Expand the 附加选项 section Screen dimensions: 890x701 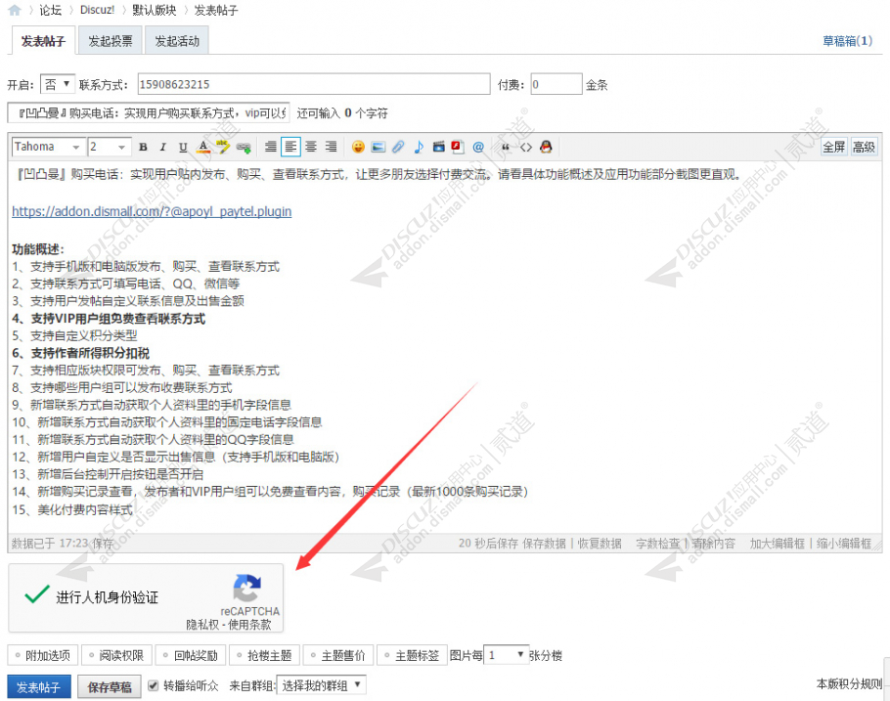tap(43, 656)
